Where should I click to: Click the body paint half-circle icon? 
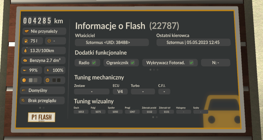pos(24,80)
